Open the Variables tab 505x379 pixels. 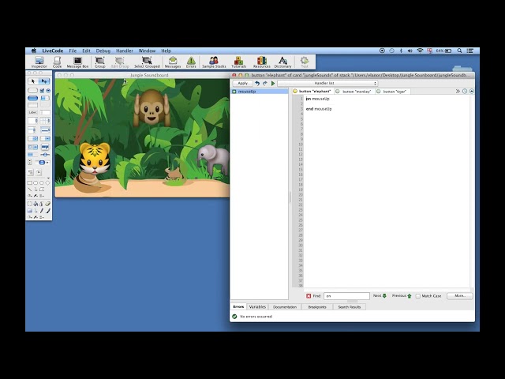coord(257,307)
